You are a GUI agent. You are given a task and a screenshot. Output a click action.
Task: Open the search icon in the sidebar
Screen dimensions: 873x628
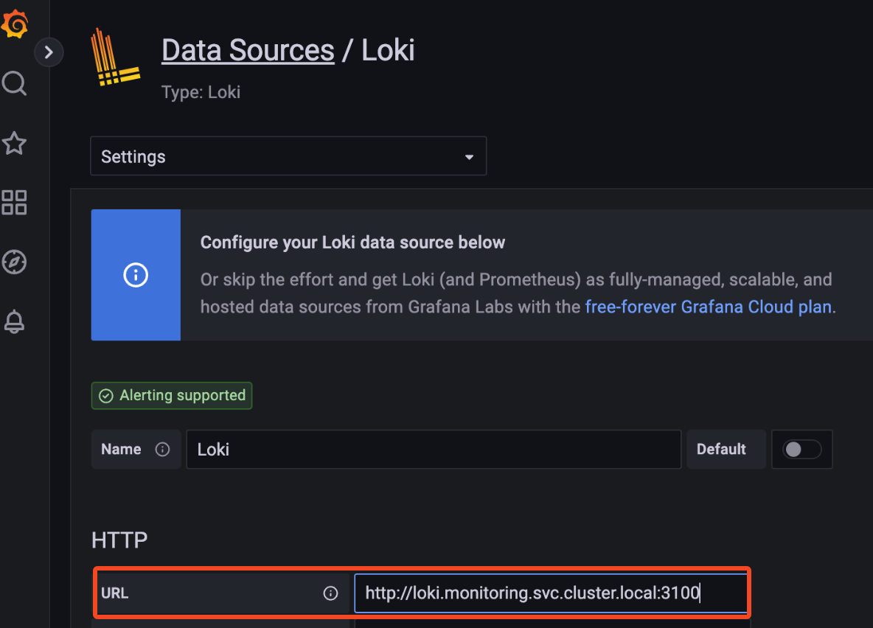[x=15, y=83]
